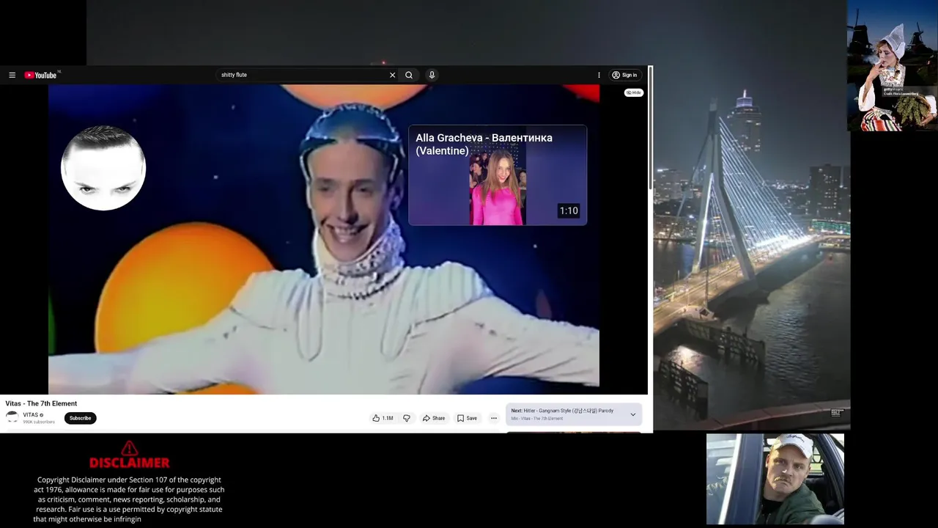This screenshot has width=938, height=528.
Task: Click the man in car image overlay
Action: pyautogui.click(x=775, y=479)
